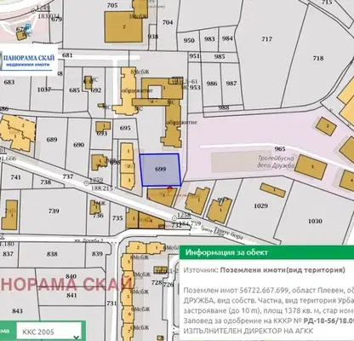Click the survey point circle labeled 1249
The width and height of the screenshot is (354, 341).
[x=34, y=11]
